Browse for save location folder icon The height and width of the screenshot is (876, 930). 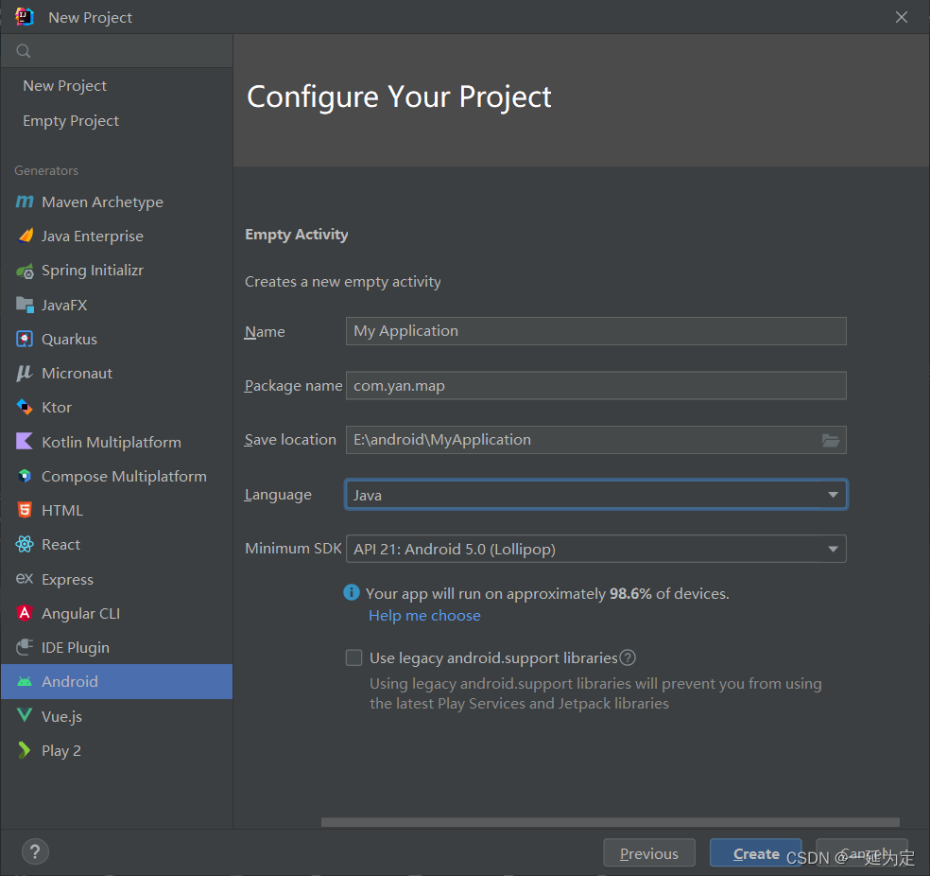coord(831,440)
